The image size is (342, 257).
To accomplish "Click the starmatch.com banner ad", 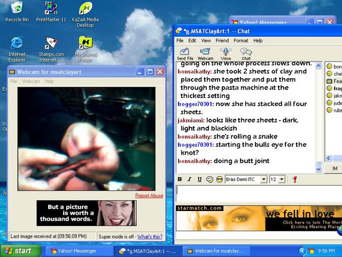I will [259, 218].
